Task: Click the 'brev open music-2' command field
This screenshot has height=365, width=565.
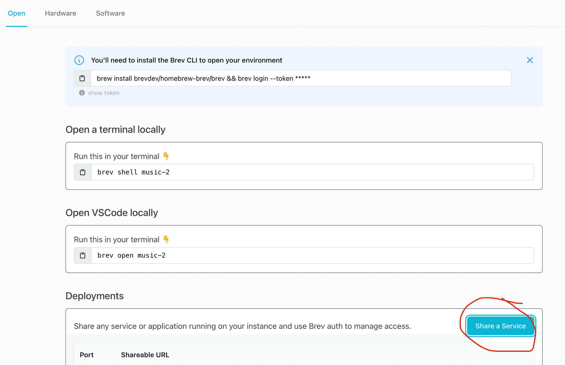Action: pos(312,255)
